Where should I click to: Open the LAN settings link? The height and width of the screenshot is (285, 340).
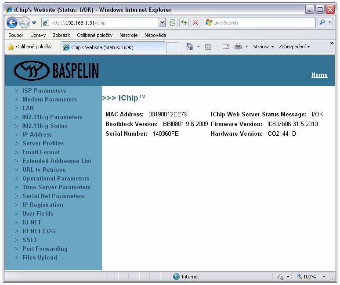pyautogui.click(x=28, y=108)
